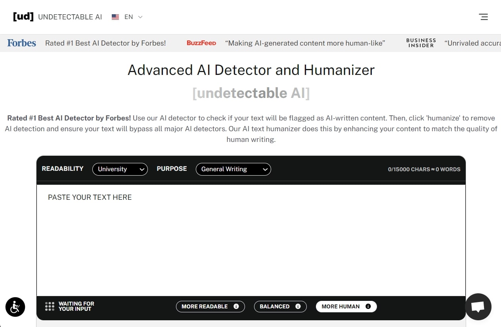Image resolution: width=501 pixels, height=327 pixels.
Task: Click the BuzzFeed logo in banner
Action: 201,43
